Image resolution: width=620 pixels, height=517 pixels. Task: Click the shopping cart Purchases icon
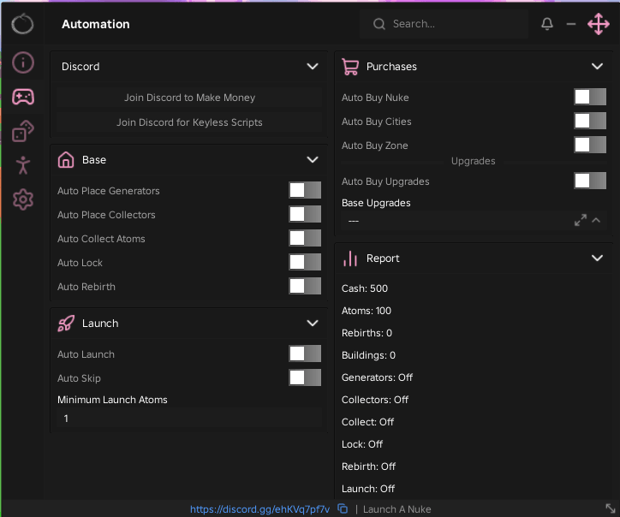click(x=350, y=67)
